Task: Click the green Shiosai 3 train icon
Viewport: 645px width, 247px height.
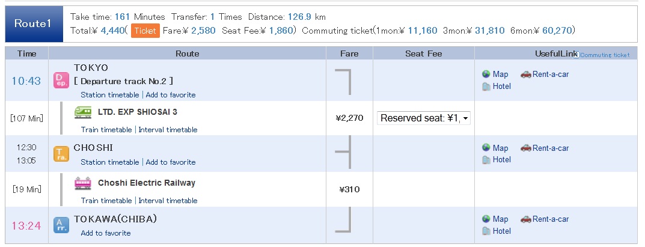Action: [83, 112]
